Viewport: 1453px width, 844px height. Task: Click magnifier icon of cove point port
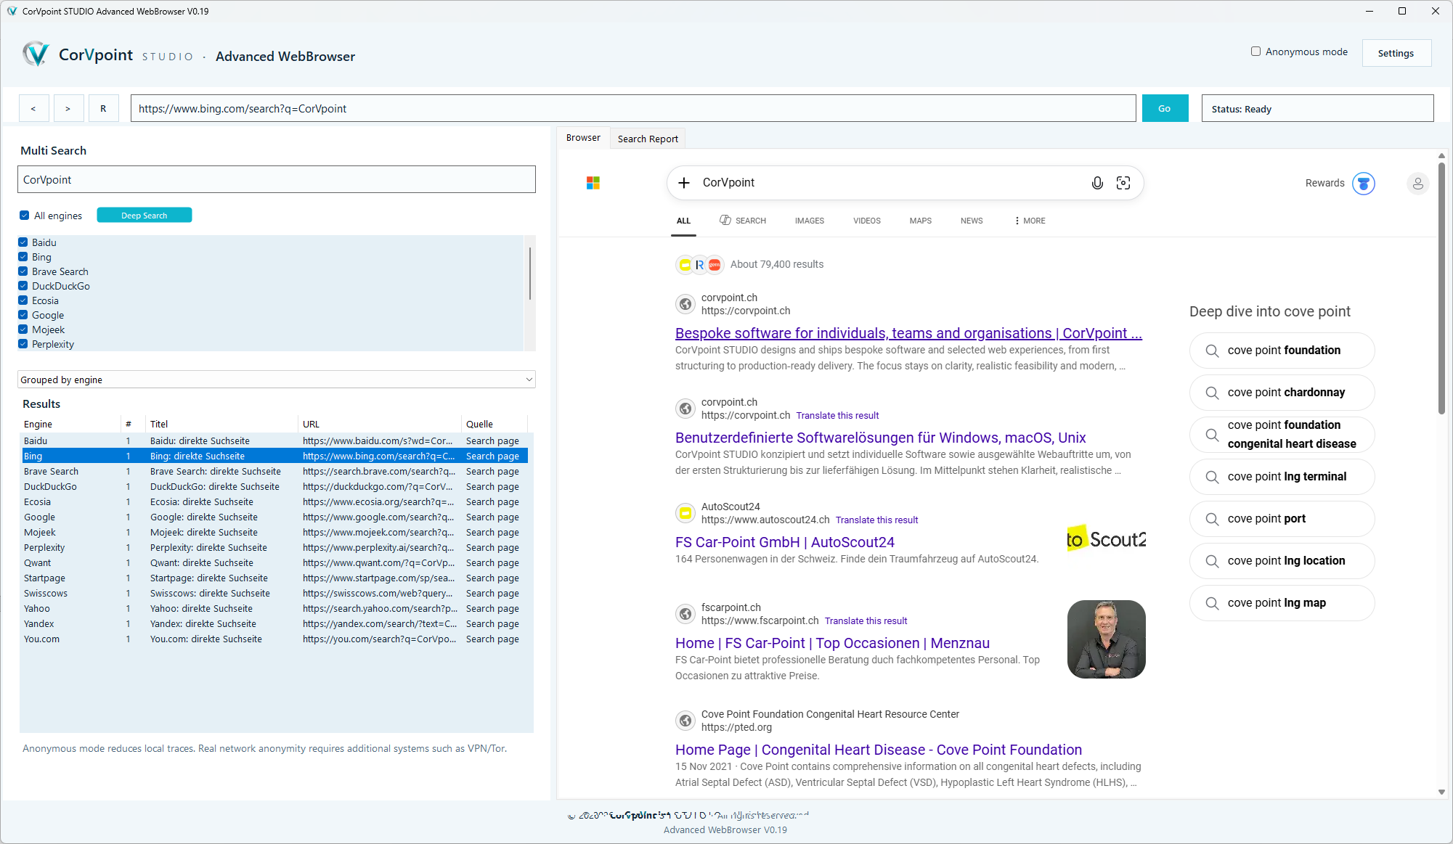tap(1212, 519)
